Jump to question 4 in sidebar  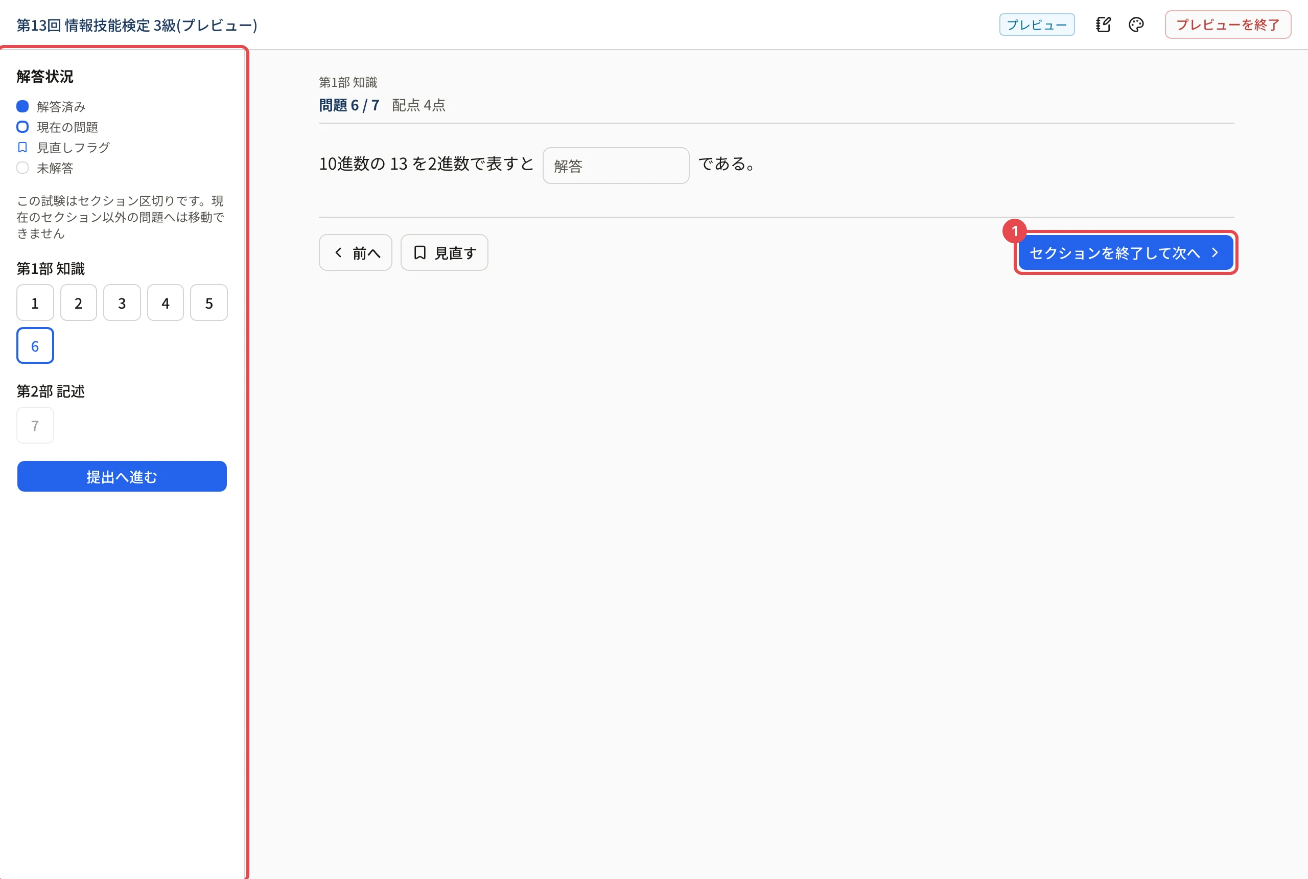click(x=166, y=303)
